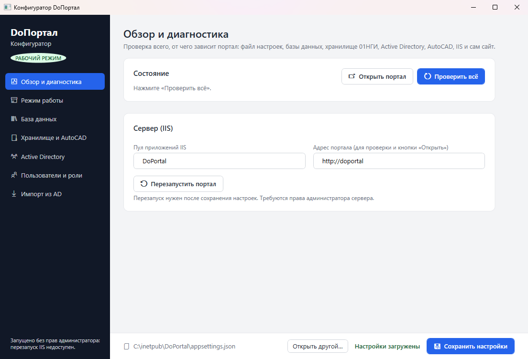This screenshot has height=359, width=528.
Task: Click the ДоПортал logo title
Action: coord(34,32)
